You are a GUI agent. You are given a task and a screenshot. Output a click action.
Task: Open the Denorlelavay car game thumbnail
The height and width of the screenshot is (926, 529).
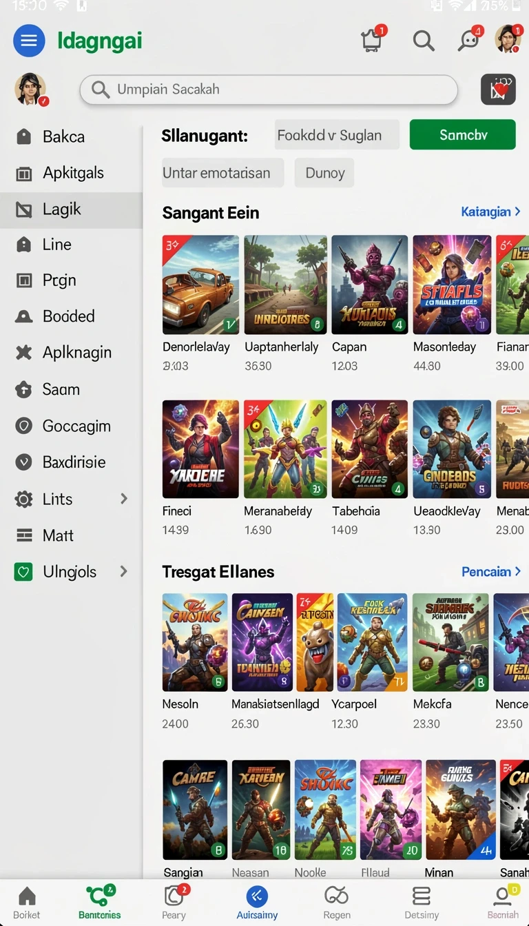click(200, 285)
